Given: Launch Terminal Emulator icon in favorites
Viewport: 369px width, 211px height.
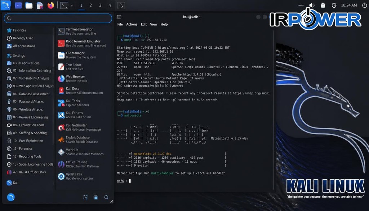Looking at the screenshot, I should click(x=61, y=31).
